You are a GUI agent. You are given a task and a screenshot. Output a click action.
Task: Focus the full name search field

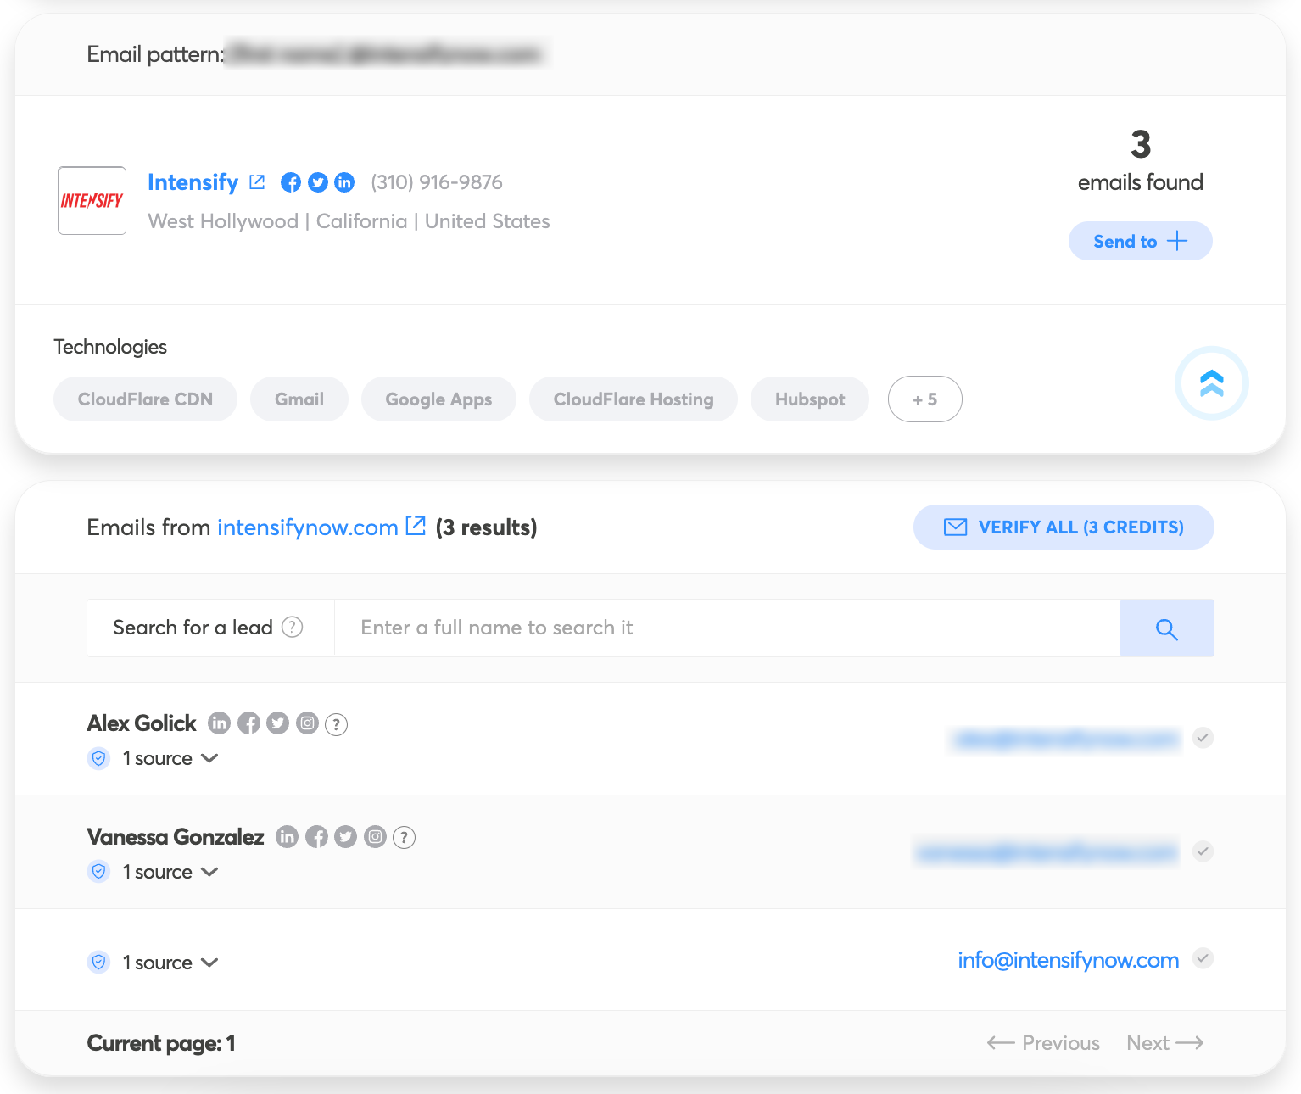coord(727,628)
